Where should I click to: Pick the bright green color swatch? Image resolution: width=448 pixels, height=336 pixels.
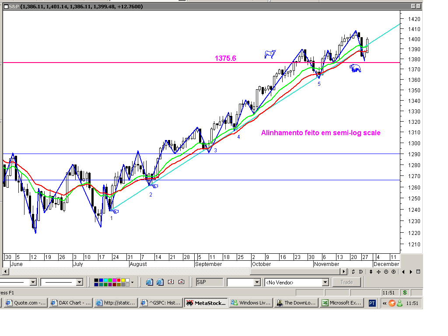point(110,280)
